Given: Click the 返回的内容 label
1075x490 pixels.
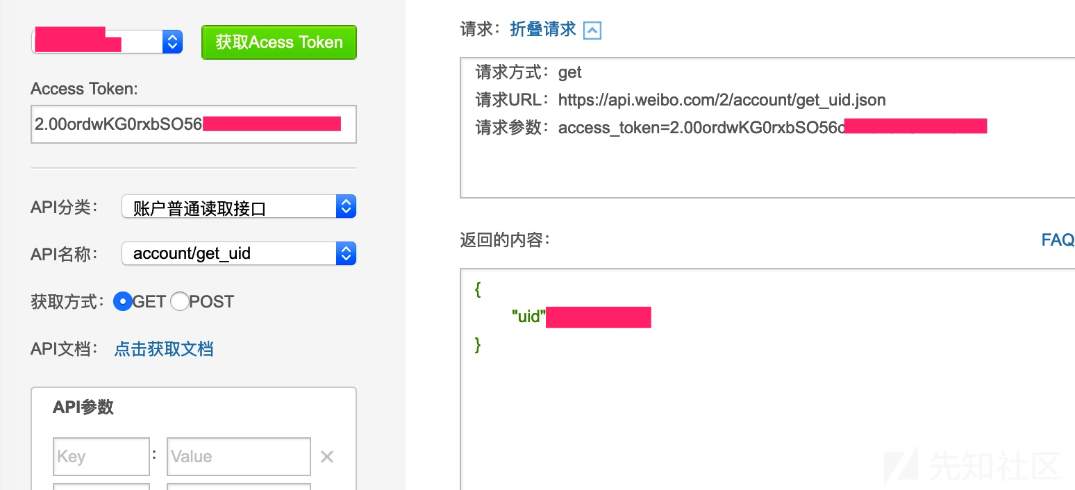Looking at the screenshot, I should 505,240.
